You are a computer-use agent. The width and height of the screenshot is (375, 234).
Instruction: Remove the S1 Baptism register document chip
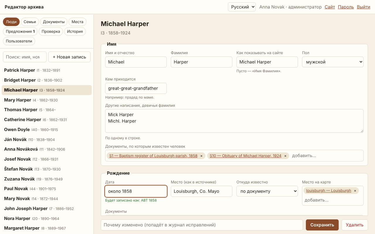tap(201, 156)
